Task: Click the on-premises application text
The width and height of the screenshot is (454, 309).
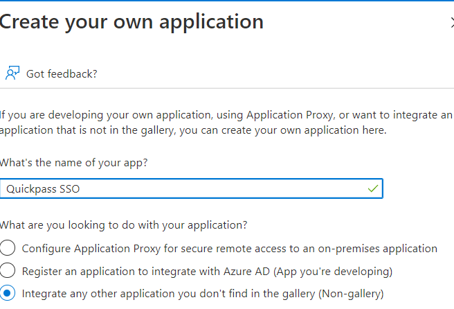Action: point(378,249)
